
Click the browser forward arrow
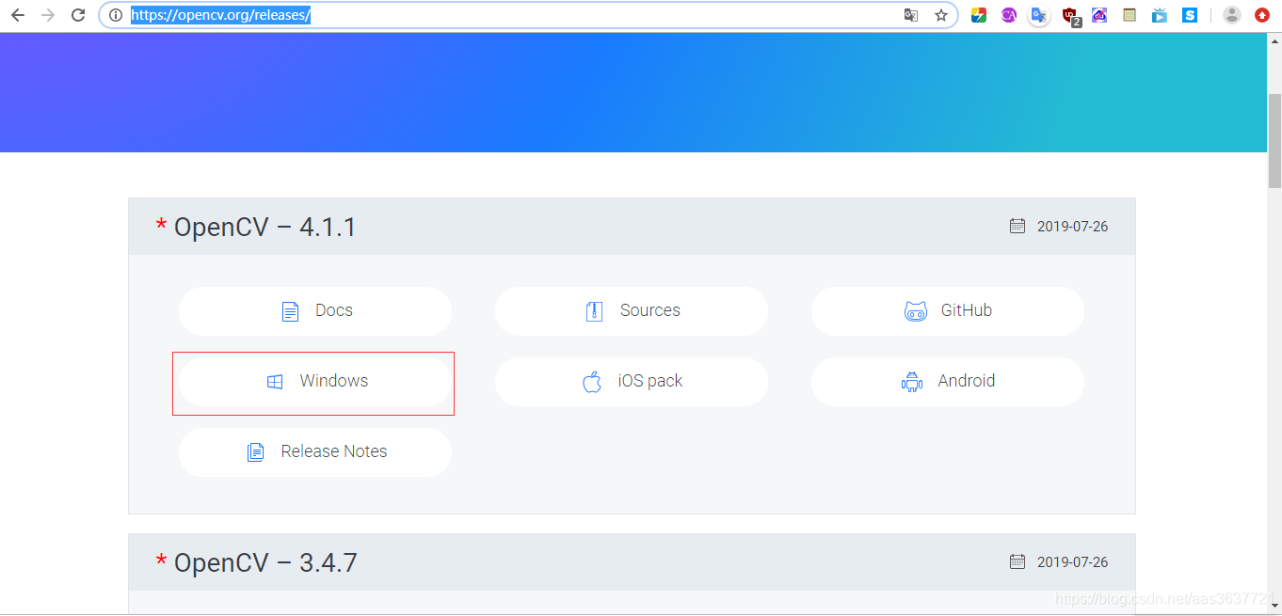tap(48, 15)
